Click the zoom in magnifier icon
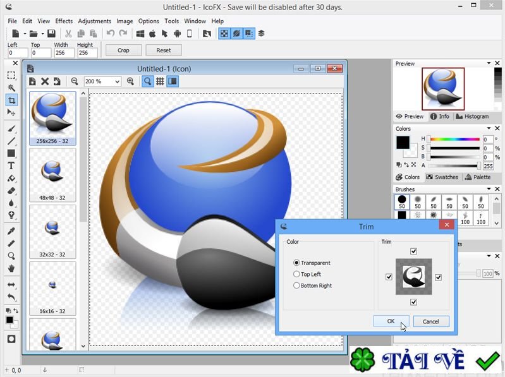The width and height of the screenshot is (505, 377). [x=131, y=81]
